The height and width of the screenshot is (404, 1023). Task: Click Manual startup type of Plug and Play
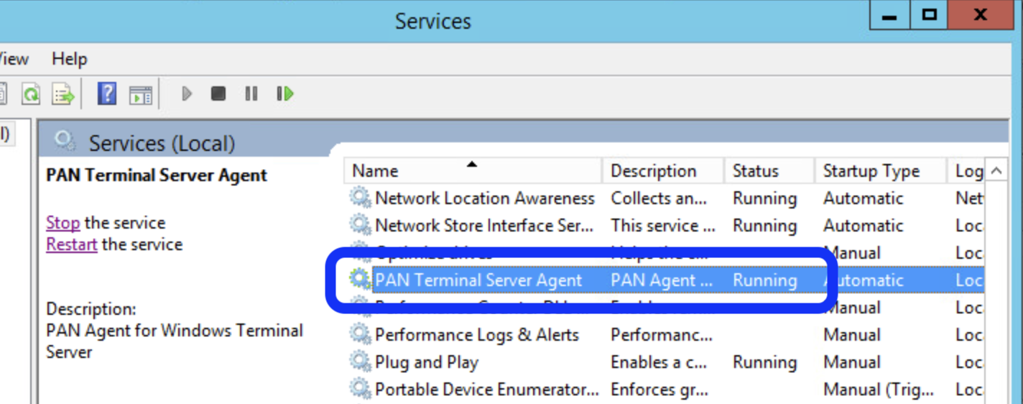click(x=852, y=362)
